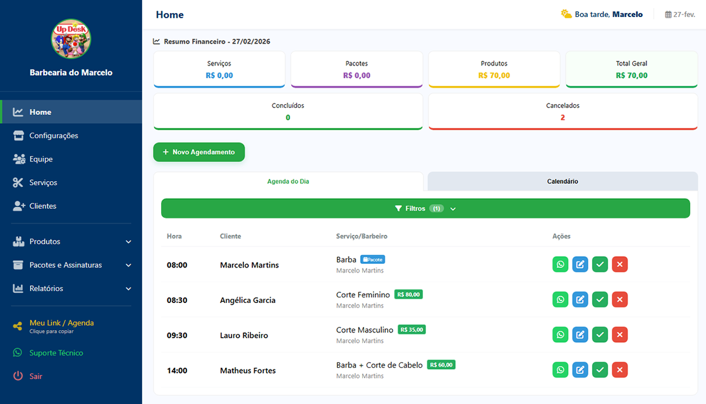Open the Filtros dropdown bar

tap(425, 208)
